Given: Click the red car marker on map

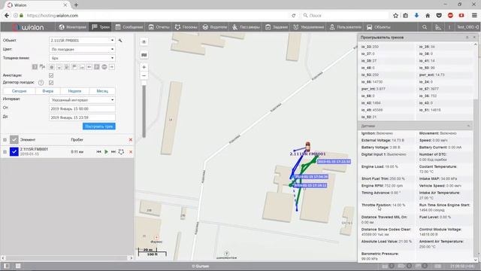Looking at the screenshot, I should [307, 146].
